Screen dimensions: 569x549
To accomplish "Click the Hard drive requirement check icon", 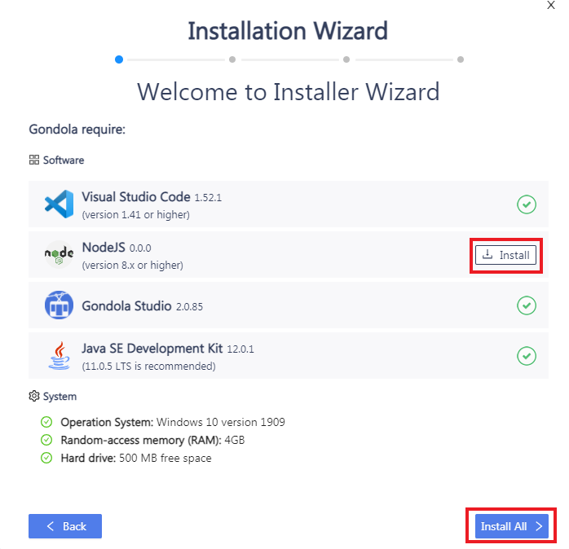I will (x=46, y=458).
